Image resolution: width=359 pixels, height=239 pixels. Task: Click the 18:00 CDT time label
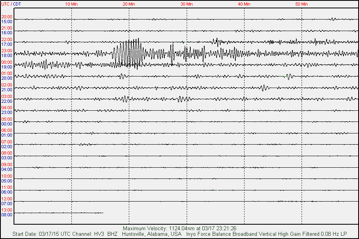pyautogui.click(x=7, y=55)
